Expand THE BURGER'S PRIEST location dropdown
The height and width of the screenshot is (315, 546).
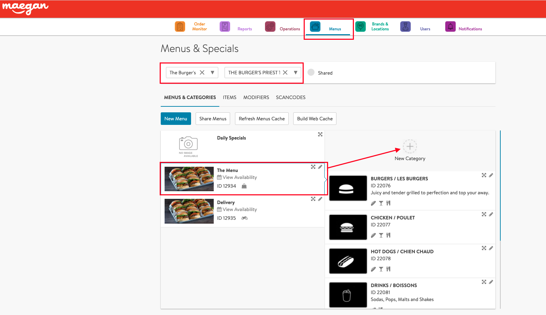tap(296, 73)
